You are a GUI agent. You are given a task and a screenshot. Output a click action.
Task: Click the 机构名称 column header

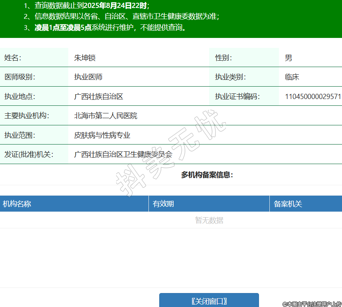pos(17,204)
